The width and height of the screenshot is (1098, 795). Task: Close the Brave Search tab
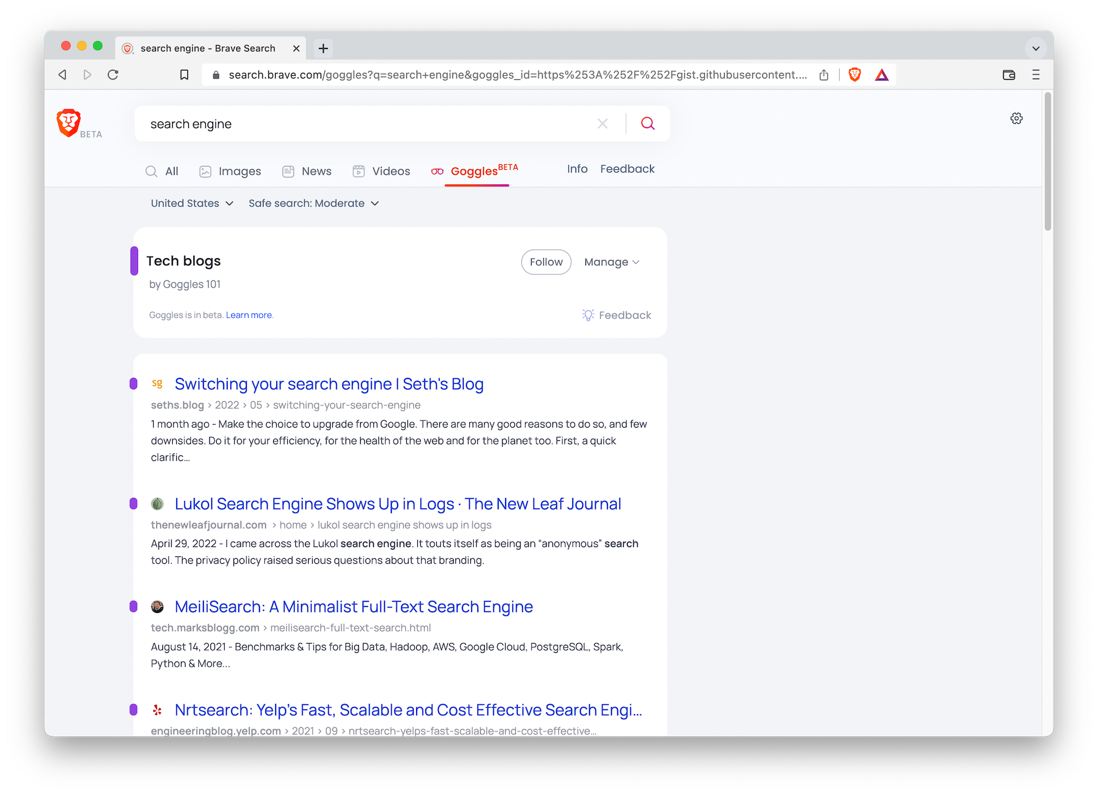[x=296, y=49]
